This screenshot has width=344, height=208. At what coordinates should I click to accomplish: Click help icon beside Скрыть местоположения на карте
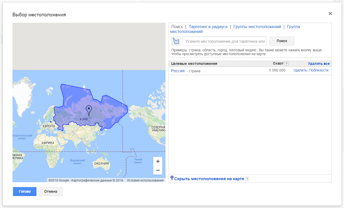[247, 179]
